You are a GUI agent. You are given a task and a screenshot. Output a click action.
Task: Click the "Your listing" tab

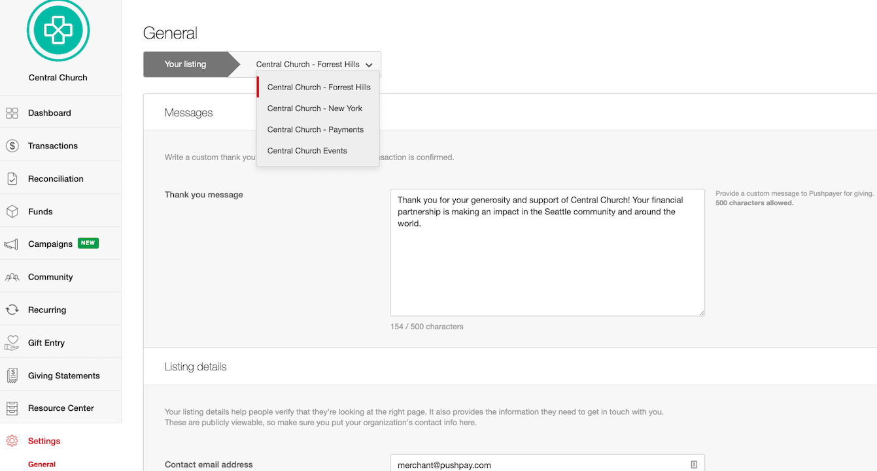pyautogui.click(x=185, y=64)
